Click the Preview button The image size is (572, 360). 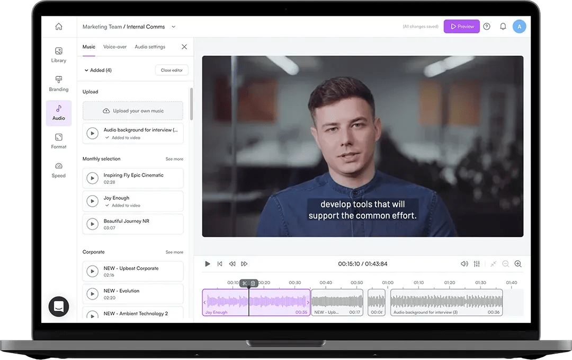coord(461,26)
